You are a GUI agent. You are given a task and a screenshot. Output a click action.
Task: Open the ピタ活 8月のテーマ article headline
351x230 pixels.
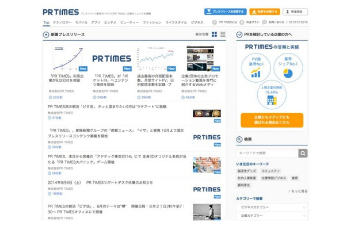click(x=116, y=209)
